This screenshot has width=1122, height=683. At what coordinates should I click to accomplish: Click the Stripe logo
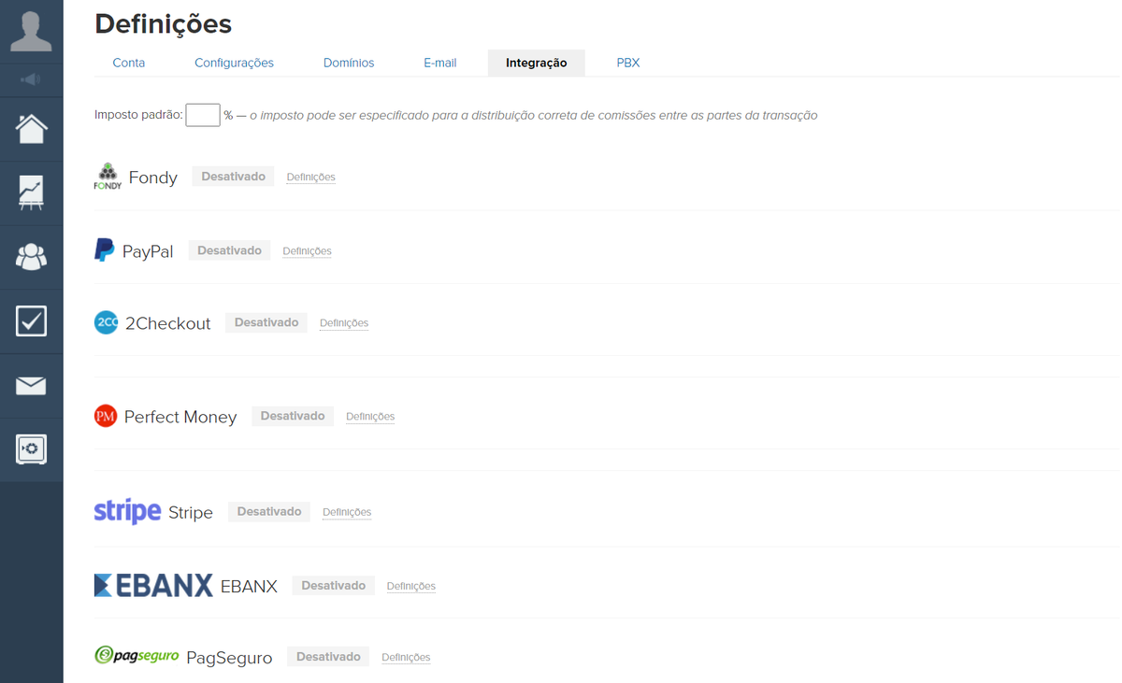coord(128,511)
